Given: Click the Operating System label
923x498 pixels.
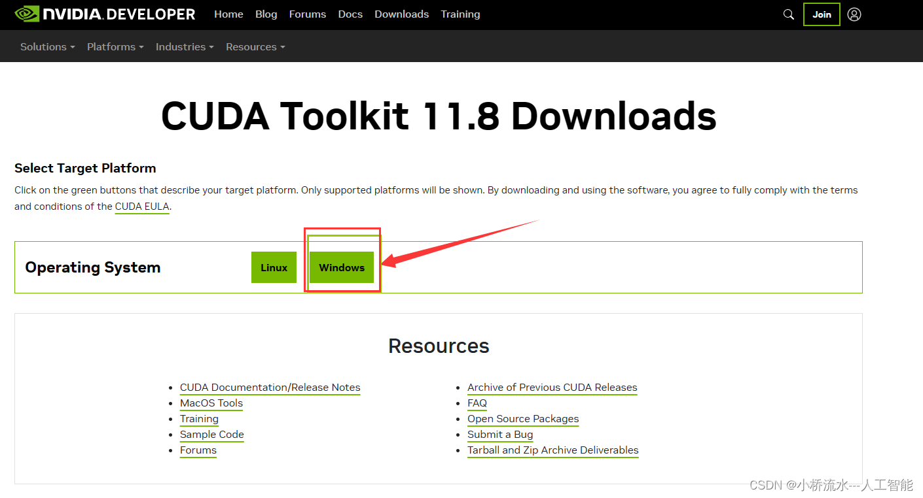Looking at the screenshot, I should point(93,267).
